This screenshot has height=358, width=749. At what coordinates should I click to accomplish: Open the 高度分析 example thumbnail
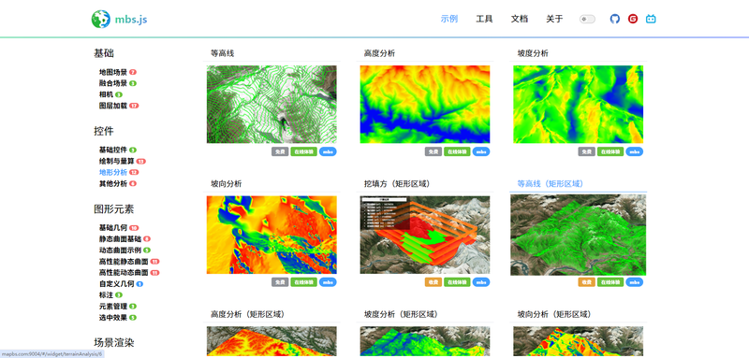[x=425, y=105]
